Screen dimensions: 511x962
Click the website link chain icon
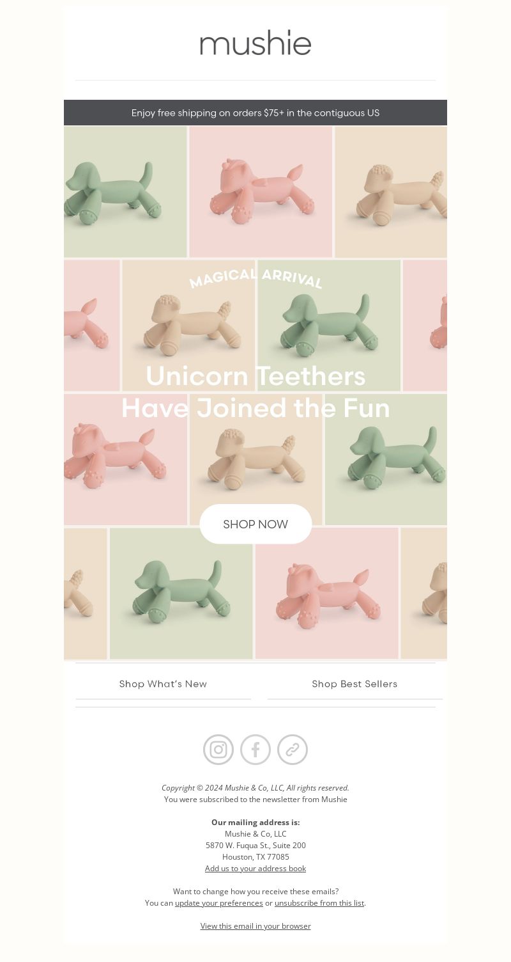pyautogui.click(x=293, y=750)
